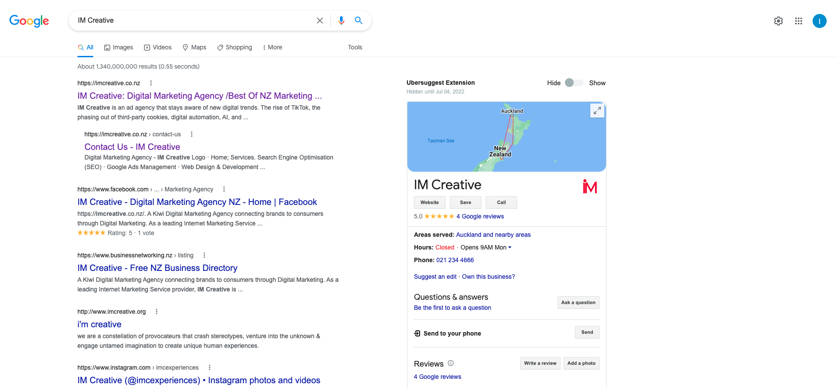Open 4 Google reviews under Reviews heading

coord(438,377)
